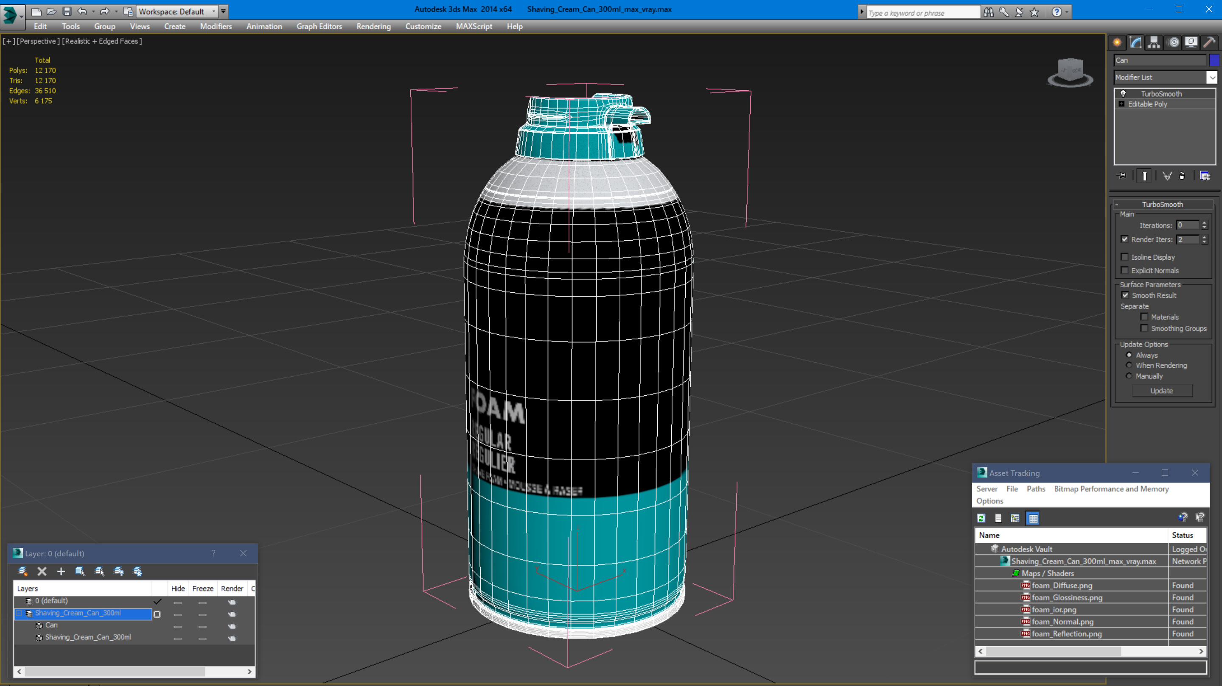1222x686 pixels.
Task: Click Asset Tracking status log icon
Action: click(998, 518)
